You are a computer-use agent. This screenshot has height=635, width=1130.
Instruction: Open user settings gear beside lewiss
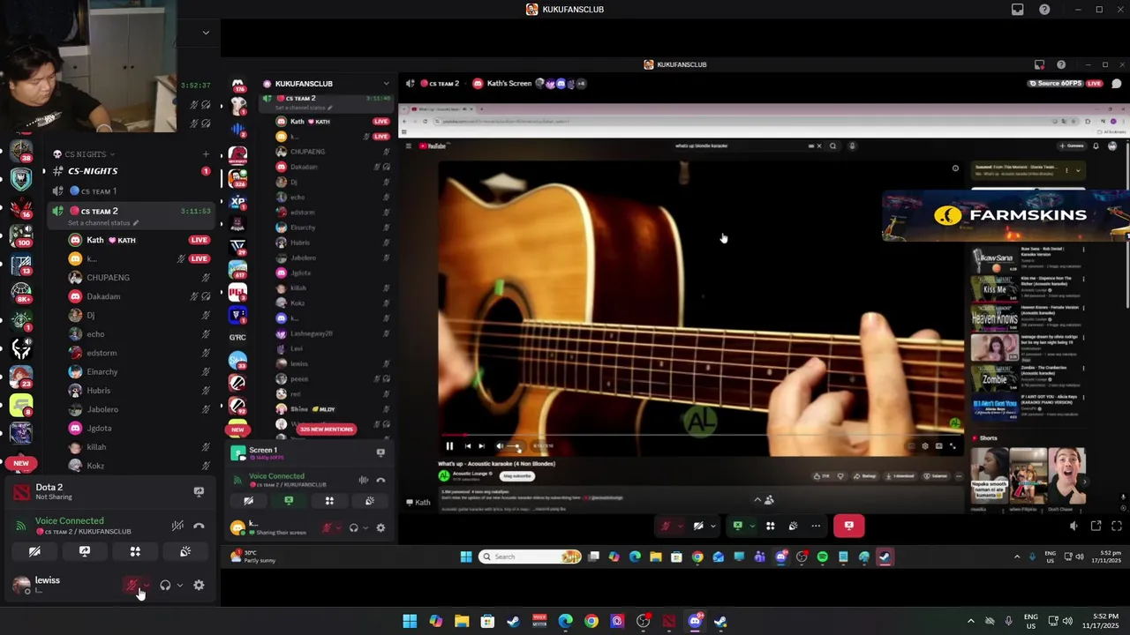point(199,585)
